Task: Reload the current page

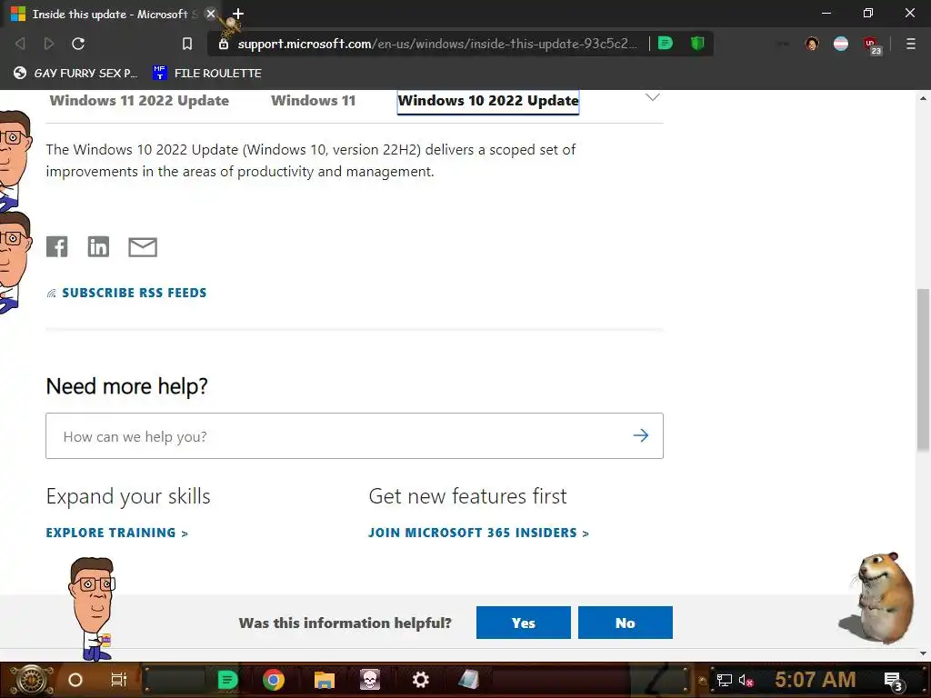Action: (x=78, y=44)
